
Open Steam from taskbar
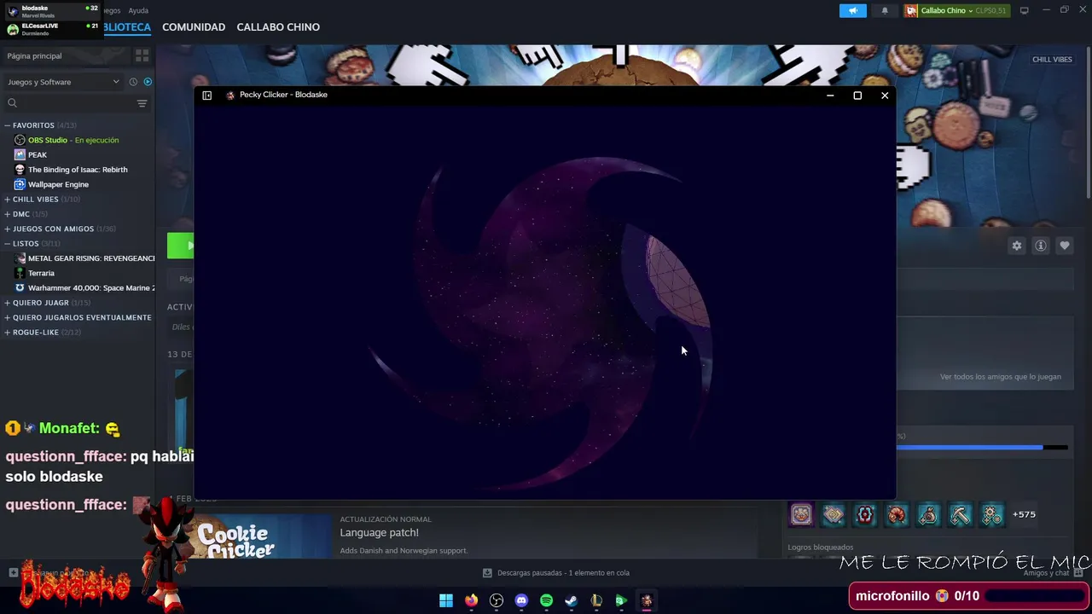[571, 600]
